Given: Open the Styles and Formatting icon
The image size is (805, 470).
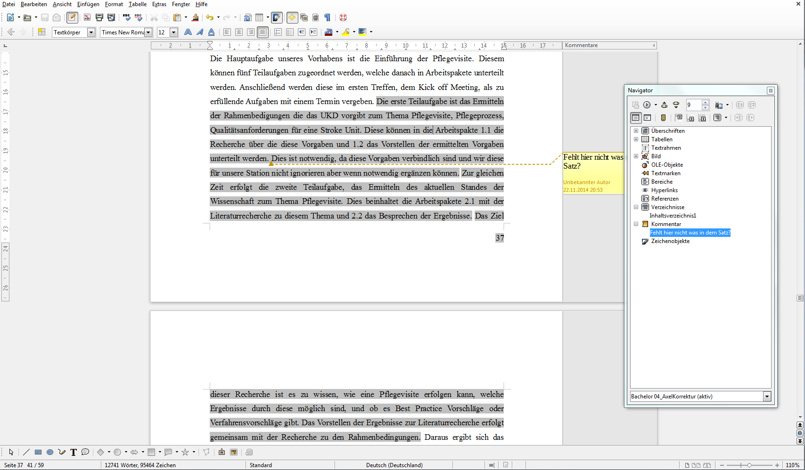Looking at the screenshot, I should 41,32.
